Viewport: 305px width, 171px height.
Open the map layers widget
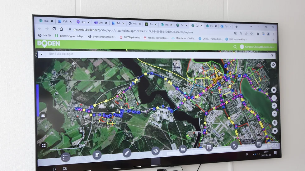97,155
